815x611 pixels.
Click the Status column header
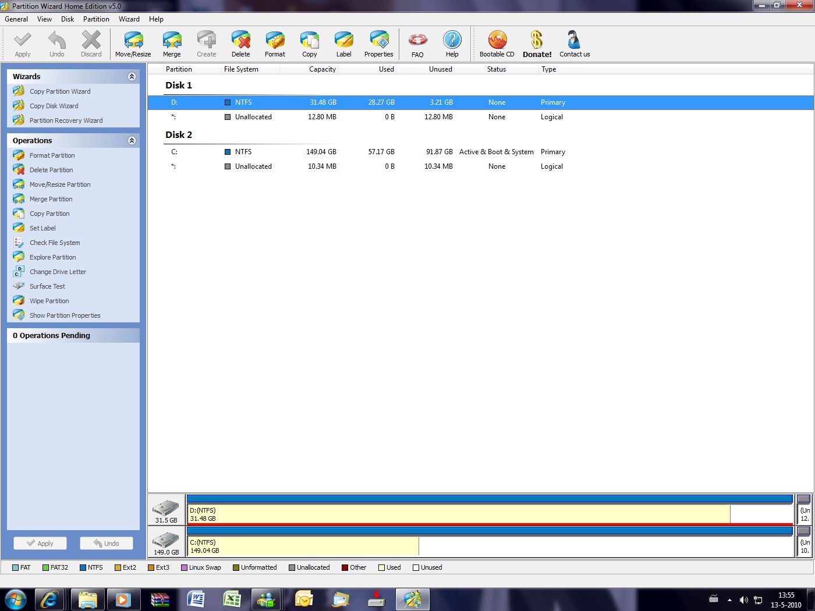pyautogui.click(x=497, y=69)
